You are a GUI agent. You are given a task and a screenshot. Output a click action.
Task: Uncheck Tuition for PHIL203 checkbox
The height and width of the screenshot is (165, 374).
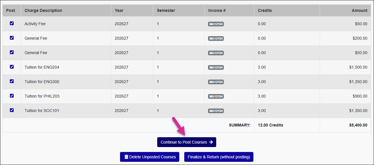pyautogui.click(x=12, y=96)
